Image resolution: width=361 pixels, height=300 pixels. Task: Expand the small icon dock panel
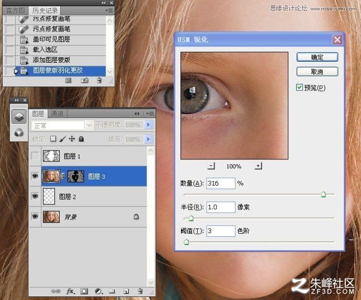(17, 100)
